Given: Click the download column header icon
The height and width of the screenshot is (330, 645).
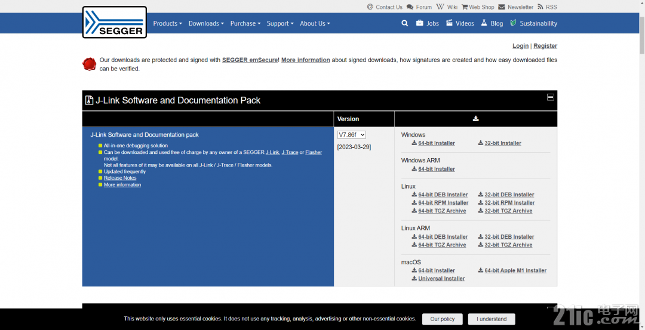Looking at the screenshot, I should pyautogui.click(x=475, y=118).
